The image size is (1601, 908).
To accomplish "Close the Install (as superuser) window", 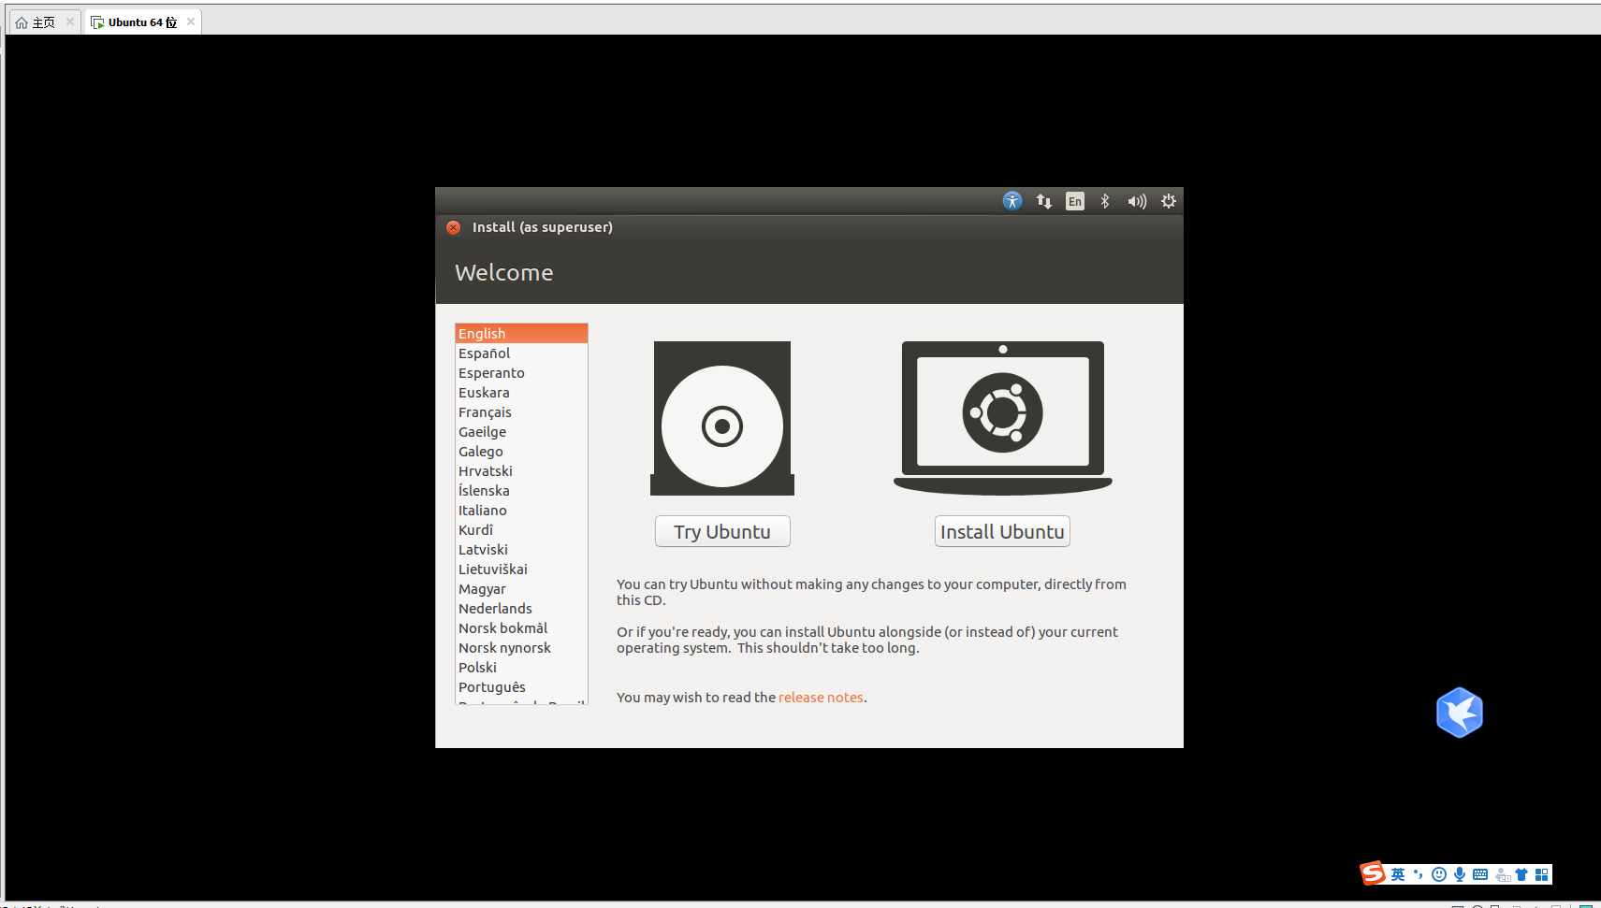I will tap(454, 227).
